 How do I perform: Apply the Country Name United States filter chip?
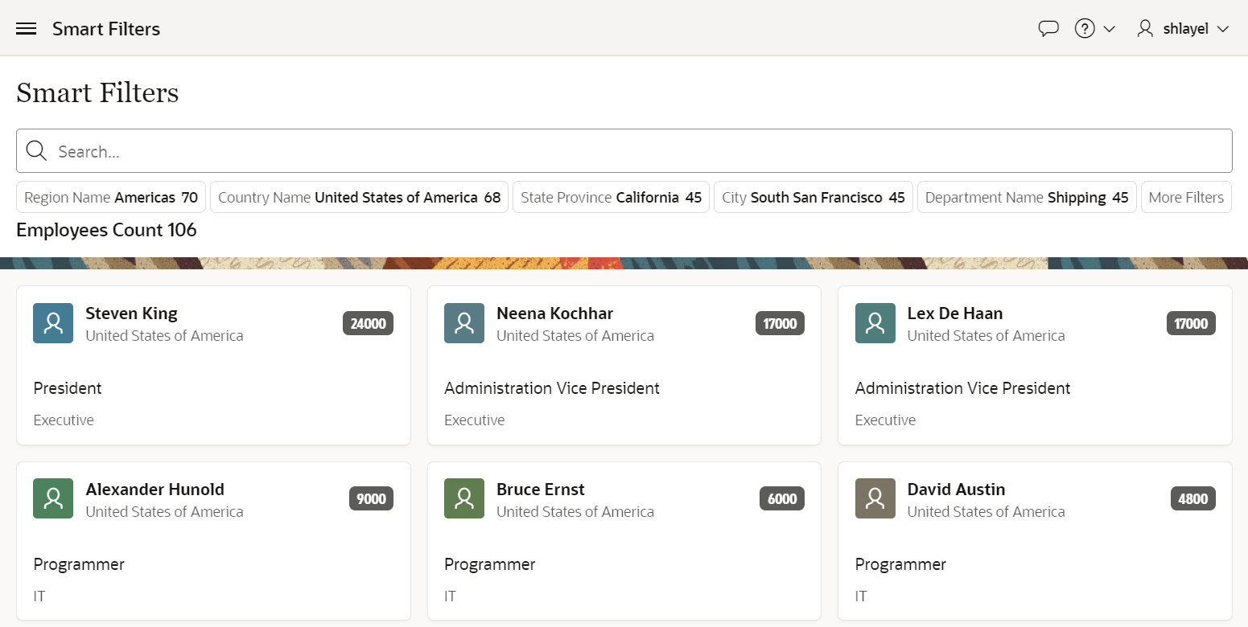click(x=359, y=197)
